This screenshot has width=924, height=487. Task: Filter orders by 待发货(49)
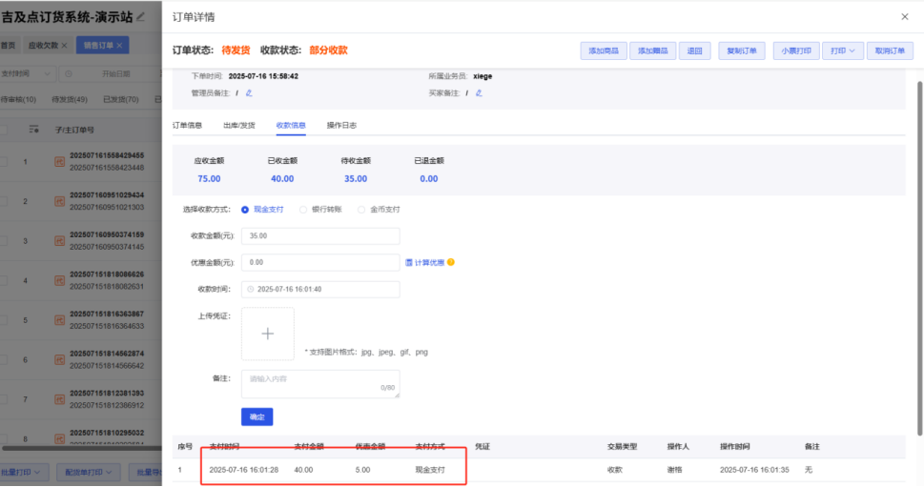(70, 99)
